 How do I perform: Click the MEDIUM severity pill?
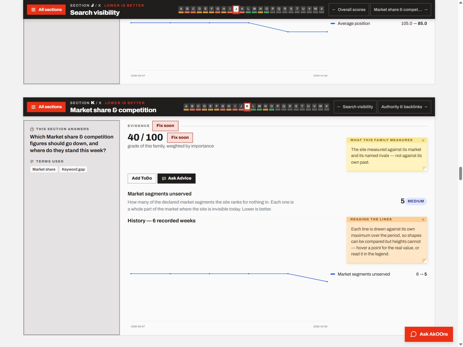(x=416, y=201)
